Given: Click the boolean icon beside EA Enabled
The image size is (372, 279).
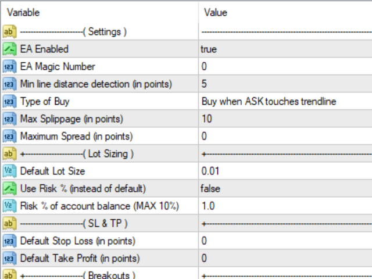Looking at the screenshot, I should point(9,49).
